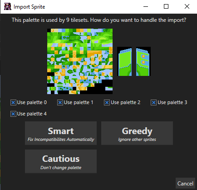Maximize the Import Sprite dialog window

click(x=166, y=6)
